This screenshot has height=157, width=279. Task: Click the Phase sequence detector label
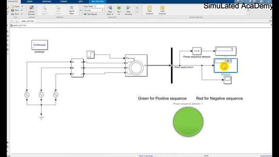(197, 57)
